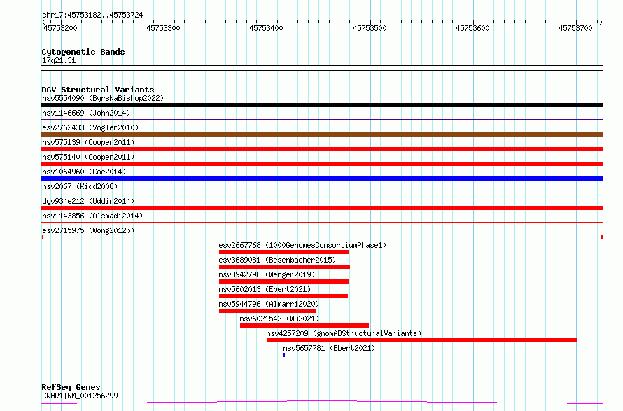Click the small blue nsv5657781 variant marker
Screen dimensions: 623x411
[284, 355]
